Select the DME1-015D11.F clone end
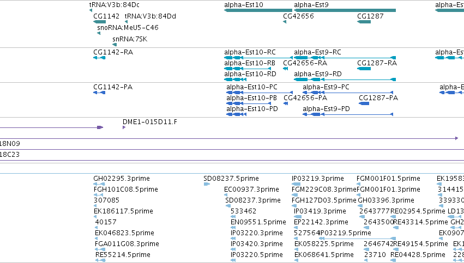The image size is (464, 263). tap(150, 122)
